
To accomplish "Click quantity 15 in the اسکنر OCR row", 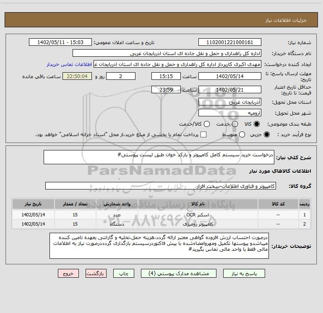I will pos(75,215).
